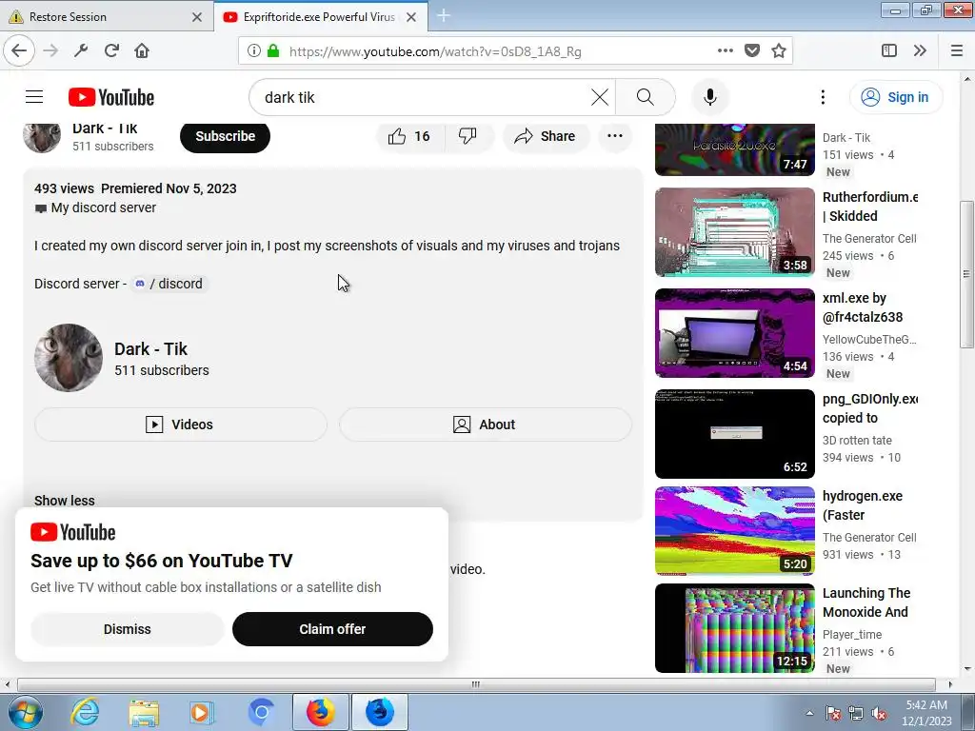Click the 5:42 AM taskbar clock
Screen dimensions: 975x731
[x=926, y=713]
